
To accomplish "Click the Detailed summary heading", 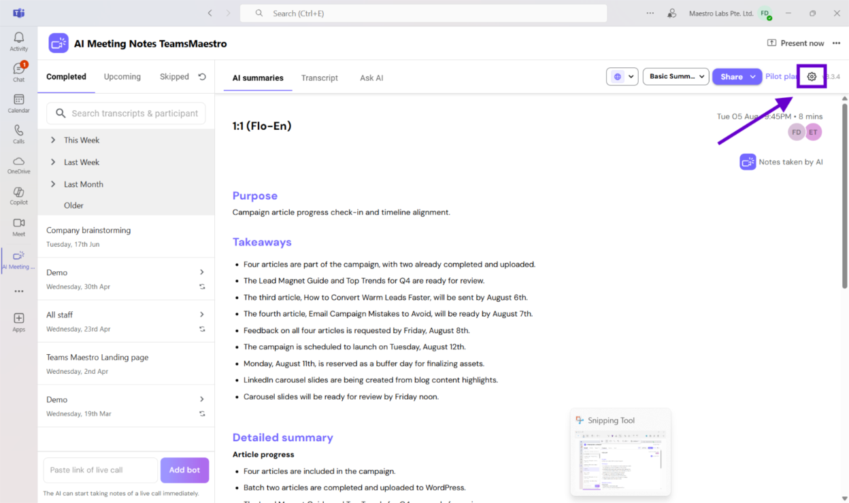I will click(283, 438).
